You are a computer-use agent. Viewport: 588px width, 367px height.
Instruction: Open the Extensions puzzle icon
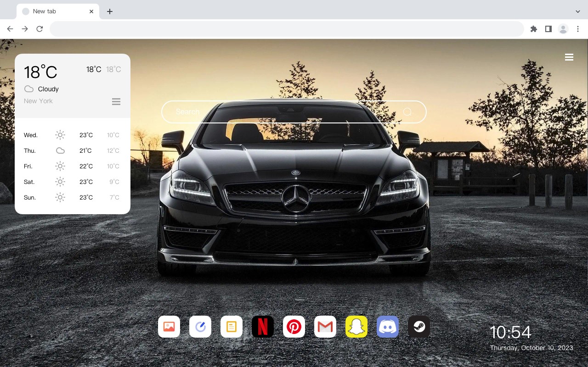tap(533, 29)
